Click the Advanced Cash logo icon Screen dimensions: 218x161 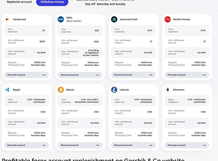[x=114, y=19]
